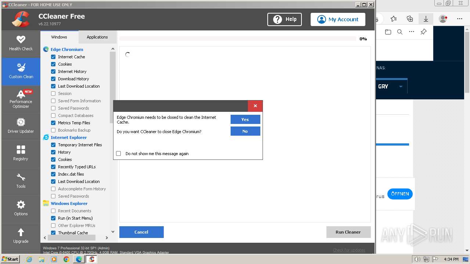The height and width of the screenshot is (264, 470).
Task: Click the Cancel button
Action: [141, 232]
